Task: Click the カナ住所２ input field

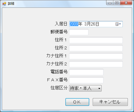Action: [96, 64]
